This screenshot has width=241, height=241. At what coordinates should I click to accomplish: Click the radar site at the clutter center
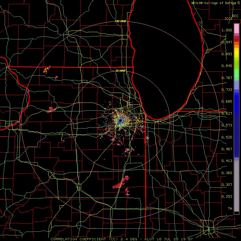(x=120, y=121)
